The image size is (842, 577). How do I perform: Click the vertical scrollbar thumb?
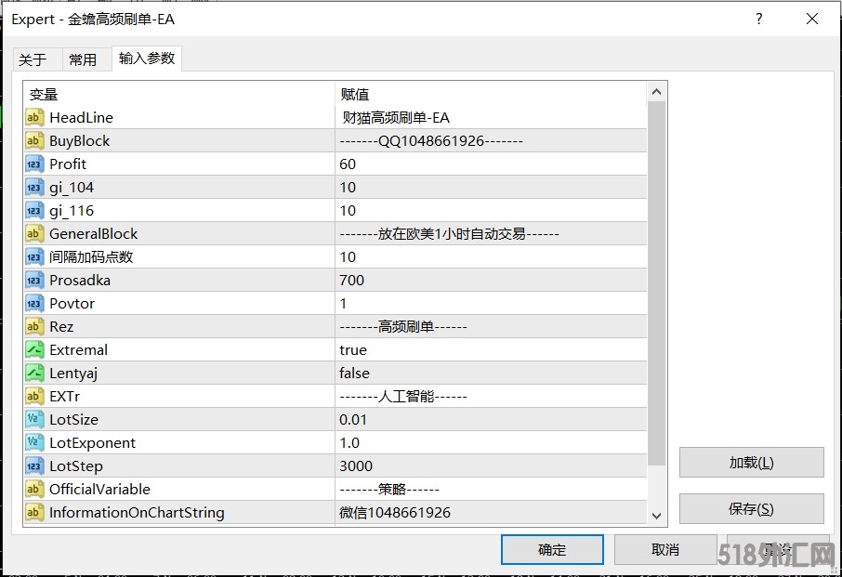[656, 283]
